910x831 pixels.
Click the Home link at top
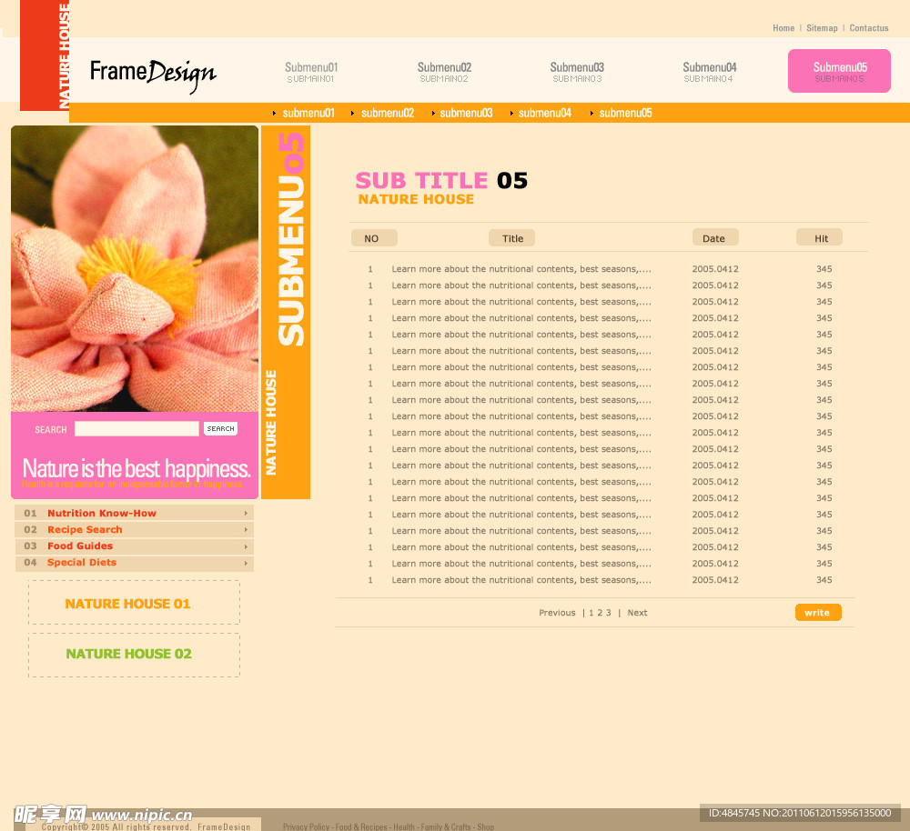click(784, 28)
